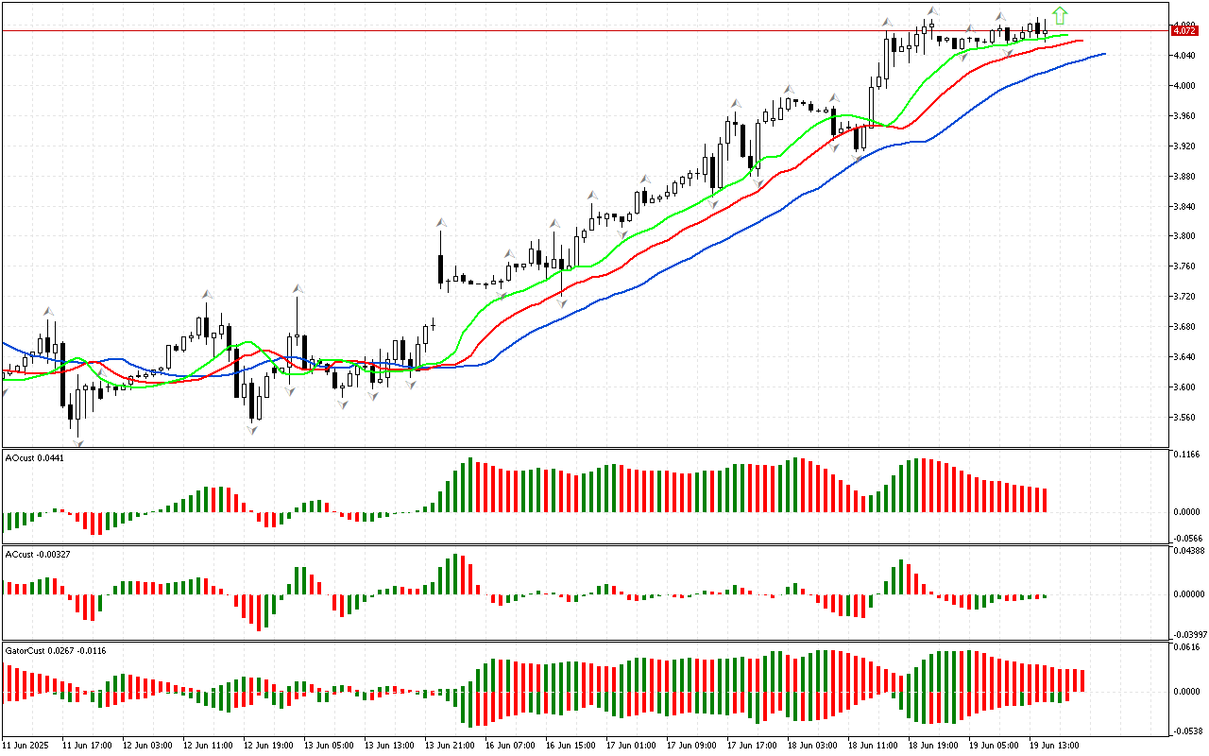
Task: Select the GatorCust indicator label
Action: tap(55, 650)
